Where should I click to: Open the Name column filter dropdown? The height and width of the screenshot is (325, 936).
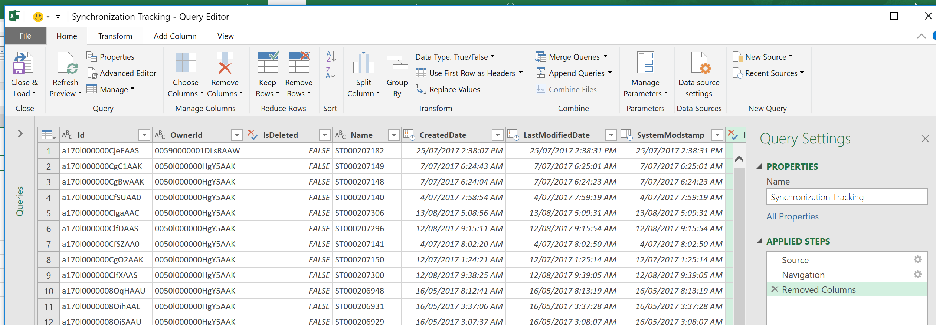[x=393, y=135]
